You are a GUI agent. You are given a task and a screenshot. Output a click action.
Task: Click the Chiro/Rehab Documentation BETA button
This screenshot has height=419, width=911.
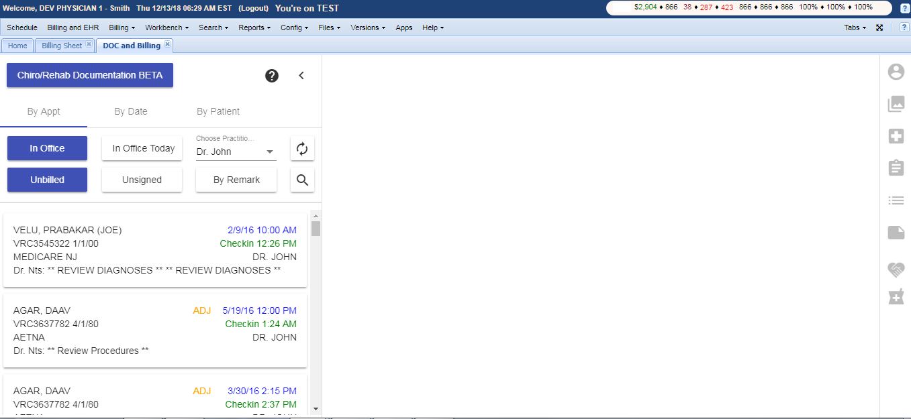90,75
